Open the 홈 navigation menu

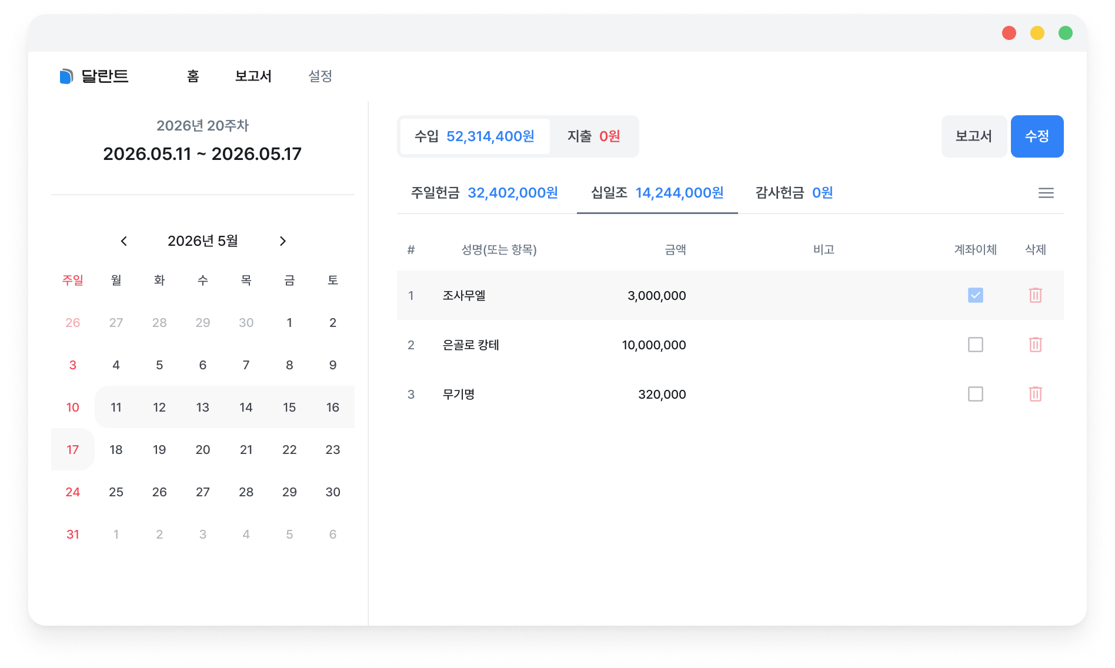pos(193,76)
